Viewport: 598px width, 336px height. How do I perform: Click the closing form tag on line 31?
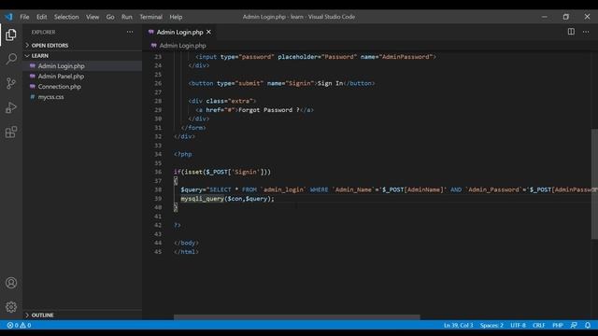193,128
